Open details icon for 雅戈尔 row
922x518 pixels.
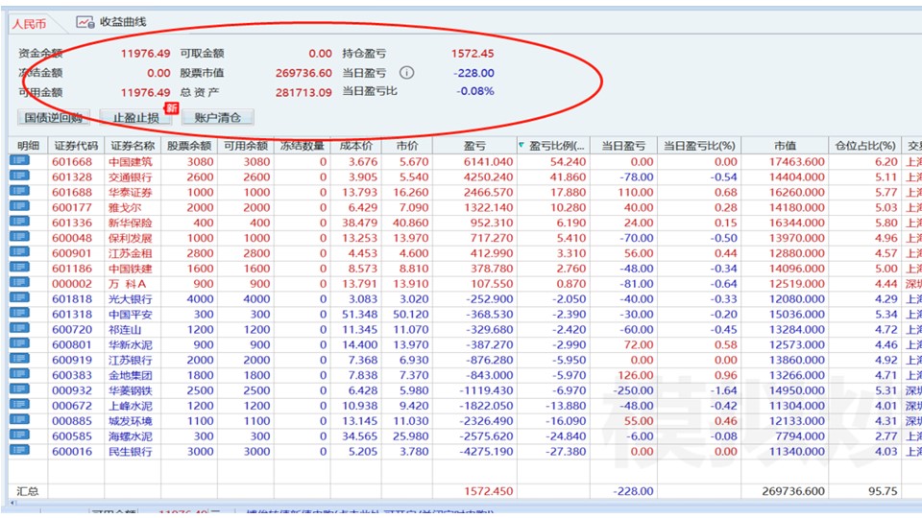[19, 206]
